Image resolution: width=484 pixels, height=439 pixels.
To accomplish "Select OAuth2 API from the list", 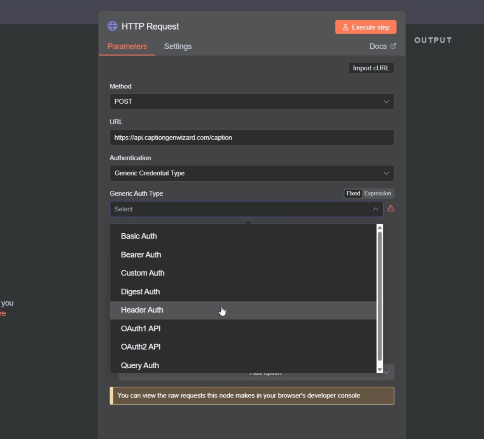I will 140,347.
